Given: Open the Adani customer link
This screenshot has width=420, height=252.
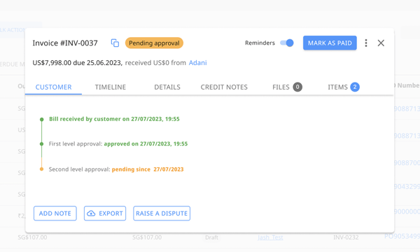Looking at the screenshot, I should pos(197,63).
